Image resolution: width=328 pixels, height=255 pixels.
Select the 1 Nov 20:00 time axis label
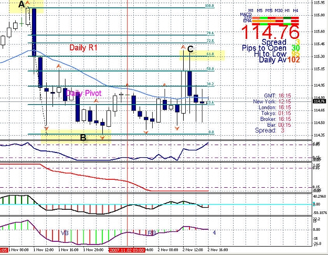coord(93,250)
